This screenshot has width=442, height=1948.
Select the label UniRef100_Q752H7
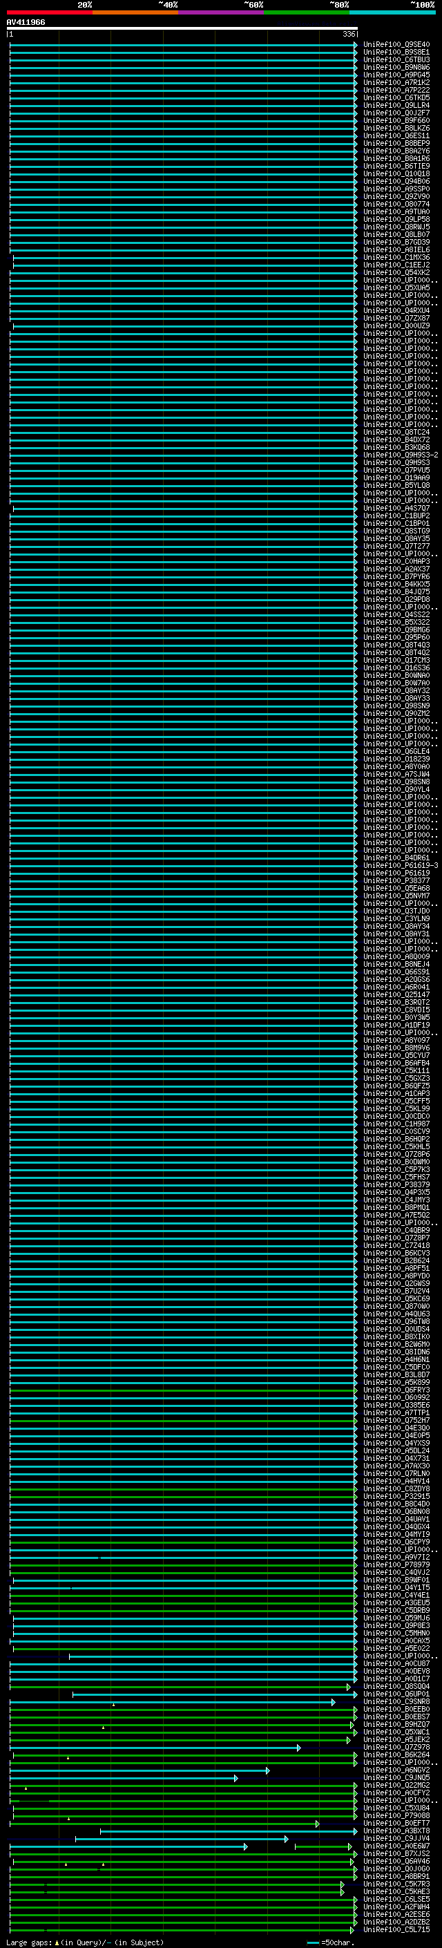coord(396,1421)
